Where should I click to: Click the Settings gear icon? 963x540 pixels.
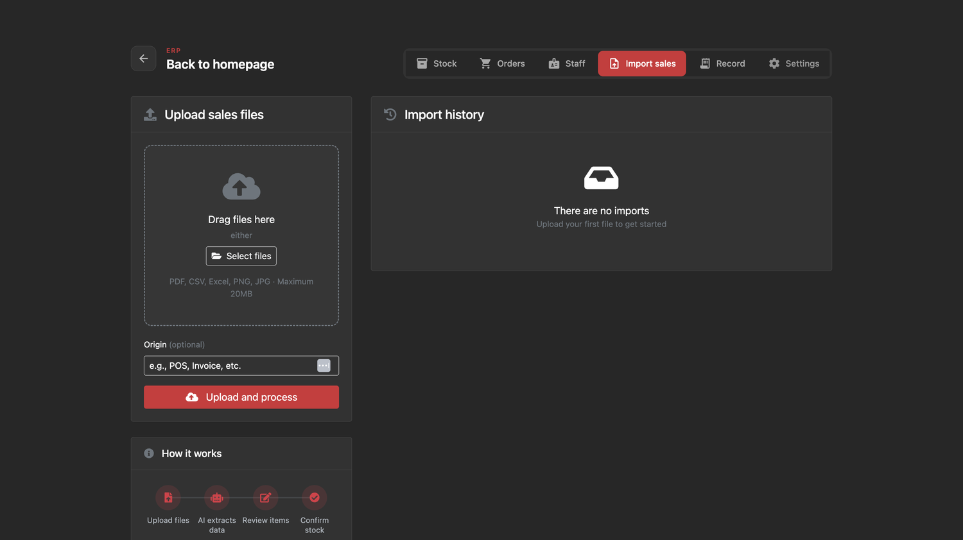[x=774, y=63]
